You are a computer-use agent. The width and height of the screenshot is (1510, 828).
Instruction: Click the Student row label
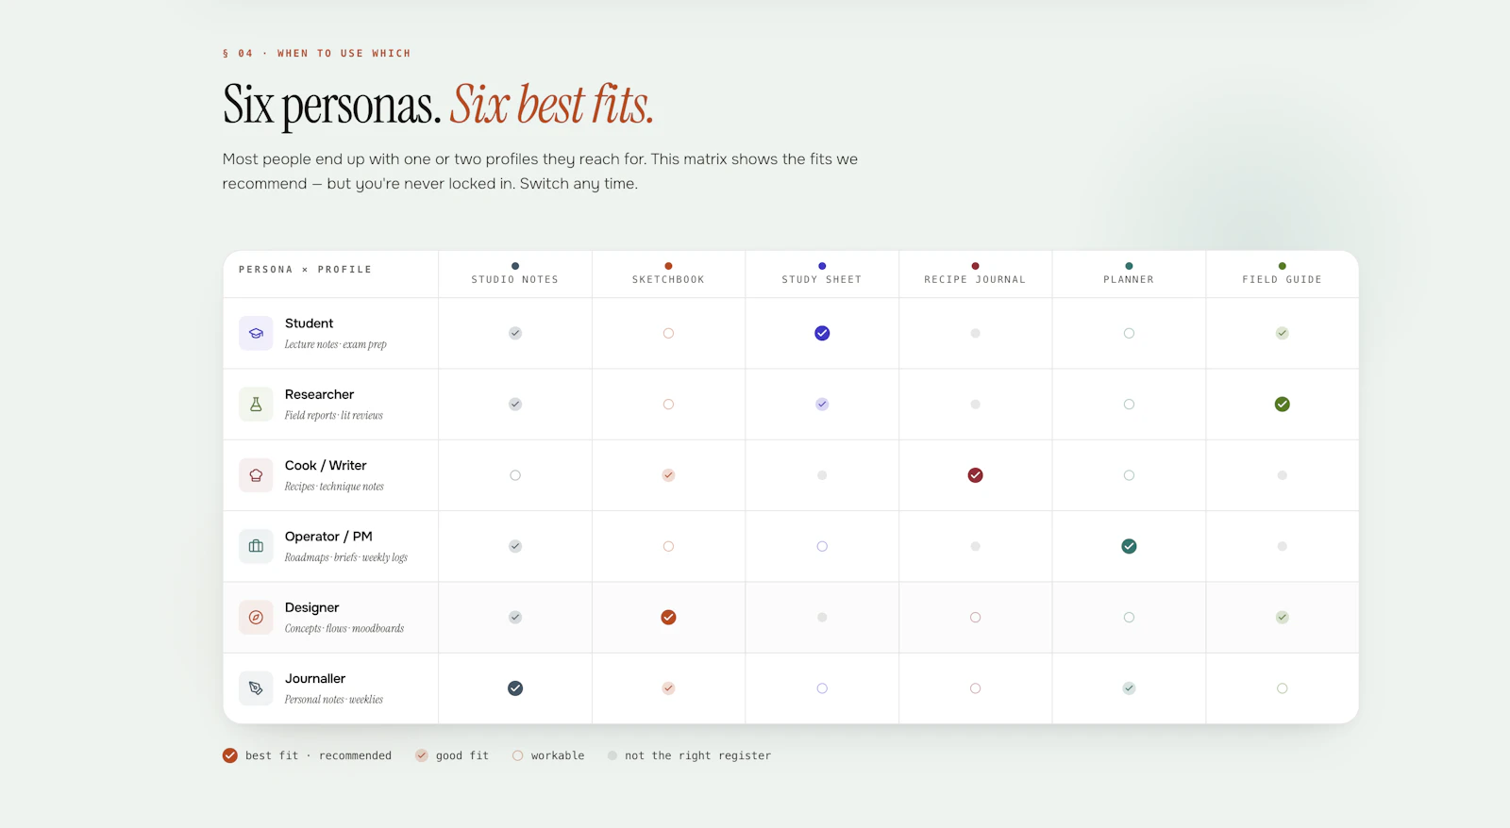(309, 323)
